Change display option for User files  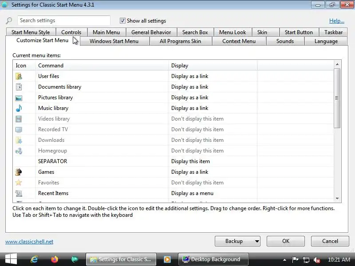click(x=189, y=76)
